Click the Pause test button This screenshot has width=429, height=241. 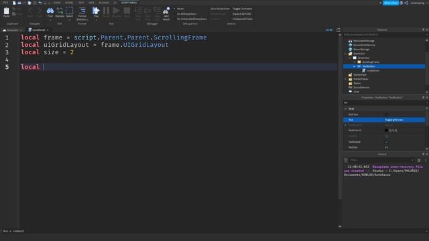coord(106,11)
